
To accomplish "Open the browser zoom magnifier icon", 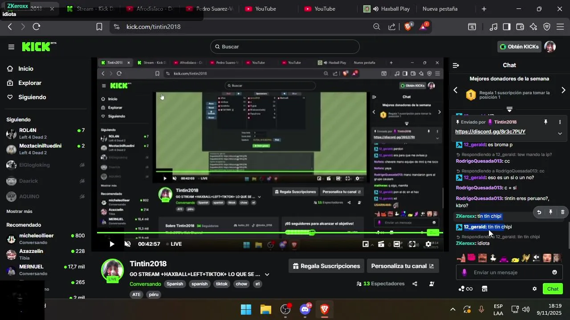I will 377,27.
